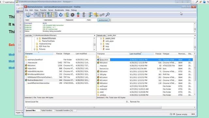The image size is (209, 118).
Task: Reconnect to last server icon
Action: [x=84, y=15]
